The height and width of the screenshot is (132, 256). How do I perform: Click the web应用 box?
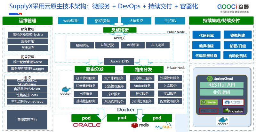pyautogui.click(x=71, y=21)
